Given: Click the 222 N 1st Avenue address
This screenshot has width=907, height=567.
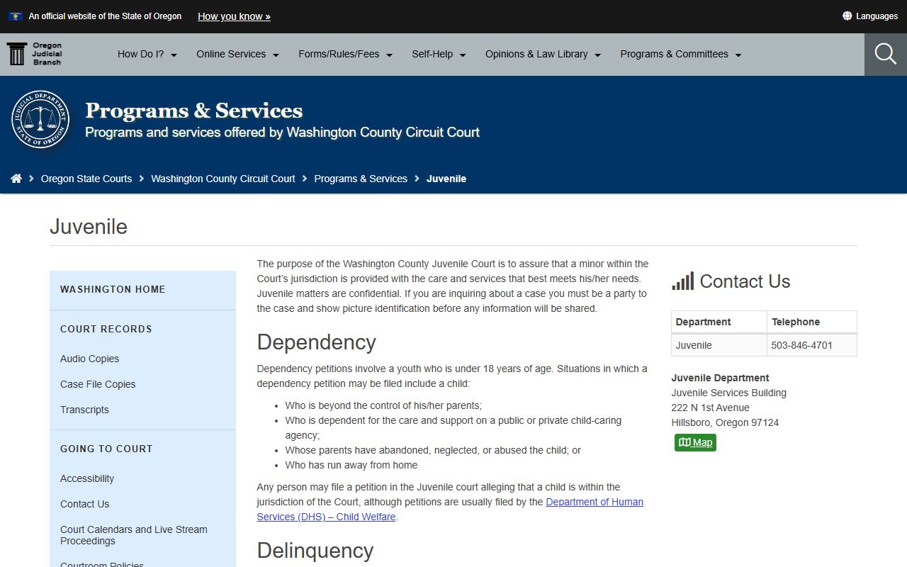Looking at the screenshot, I should pos(711,408).
